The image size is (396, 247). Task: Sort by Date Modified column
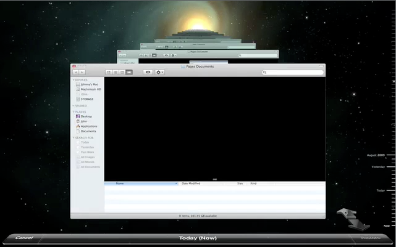tap(201, 184)
